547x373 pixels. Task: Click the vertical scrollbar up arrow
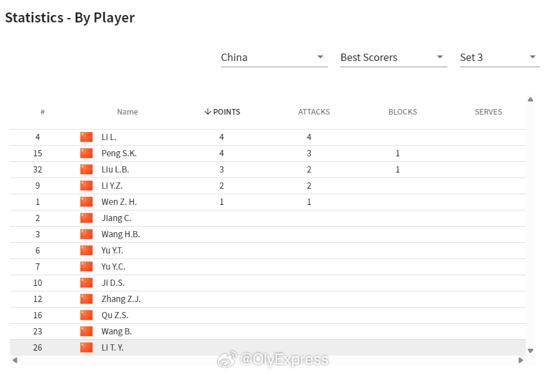[x=531, y=100]
